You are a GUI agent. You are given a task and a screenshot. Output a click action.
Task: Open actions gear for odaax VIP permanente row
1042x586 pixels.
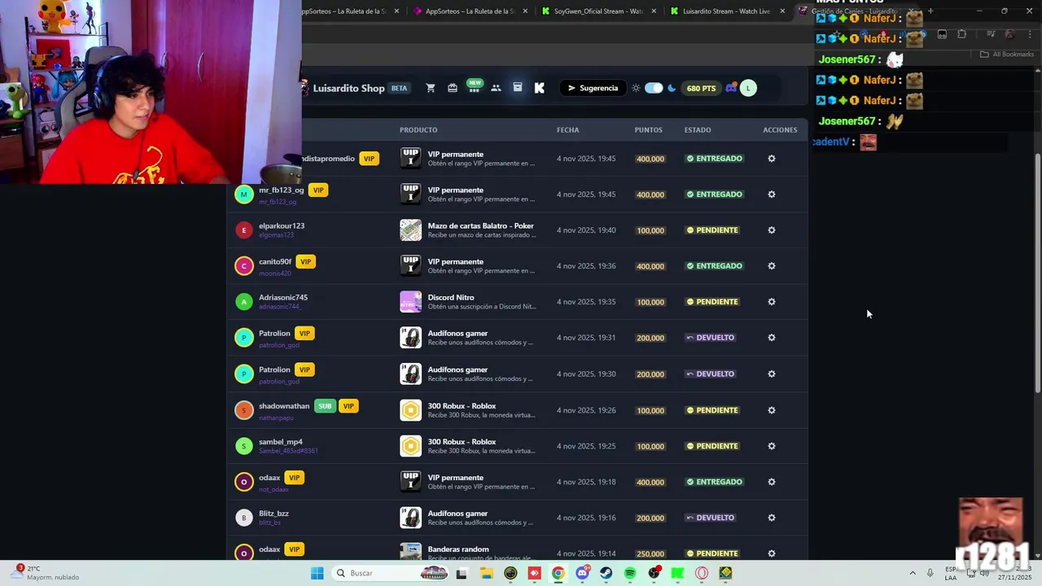coord(772,482)
